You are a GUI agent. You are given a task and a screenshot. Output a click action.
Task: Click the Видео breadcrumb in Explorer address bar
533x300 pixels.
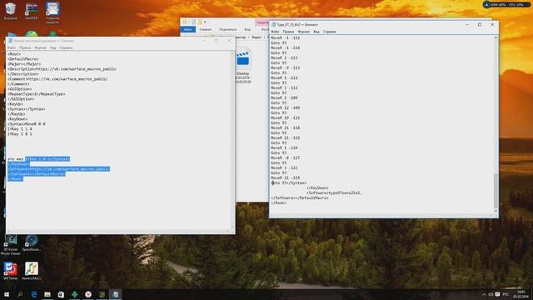coord(257,37)
